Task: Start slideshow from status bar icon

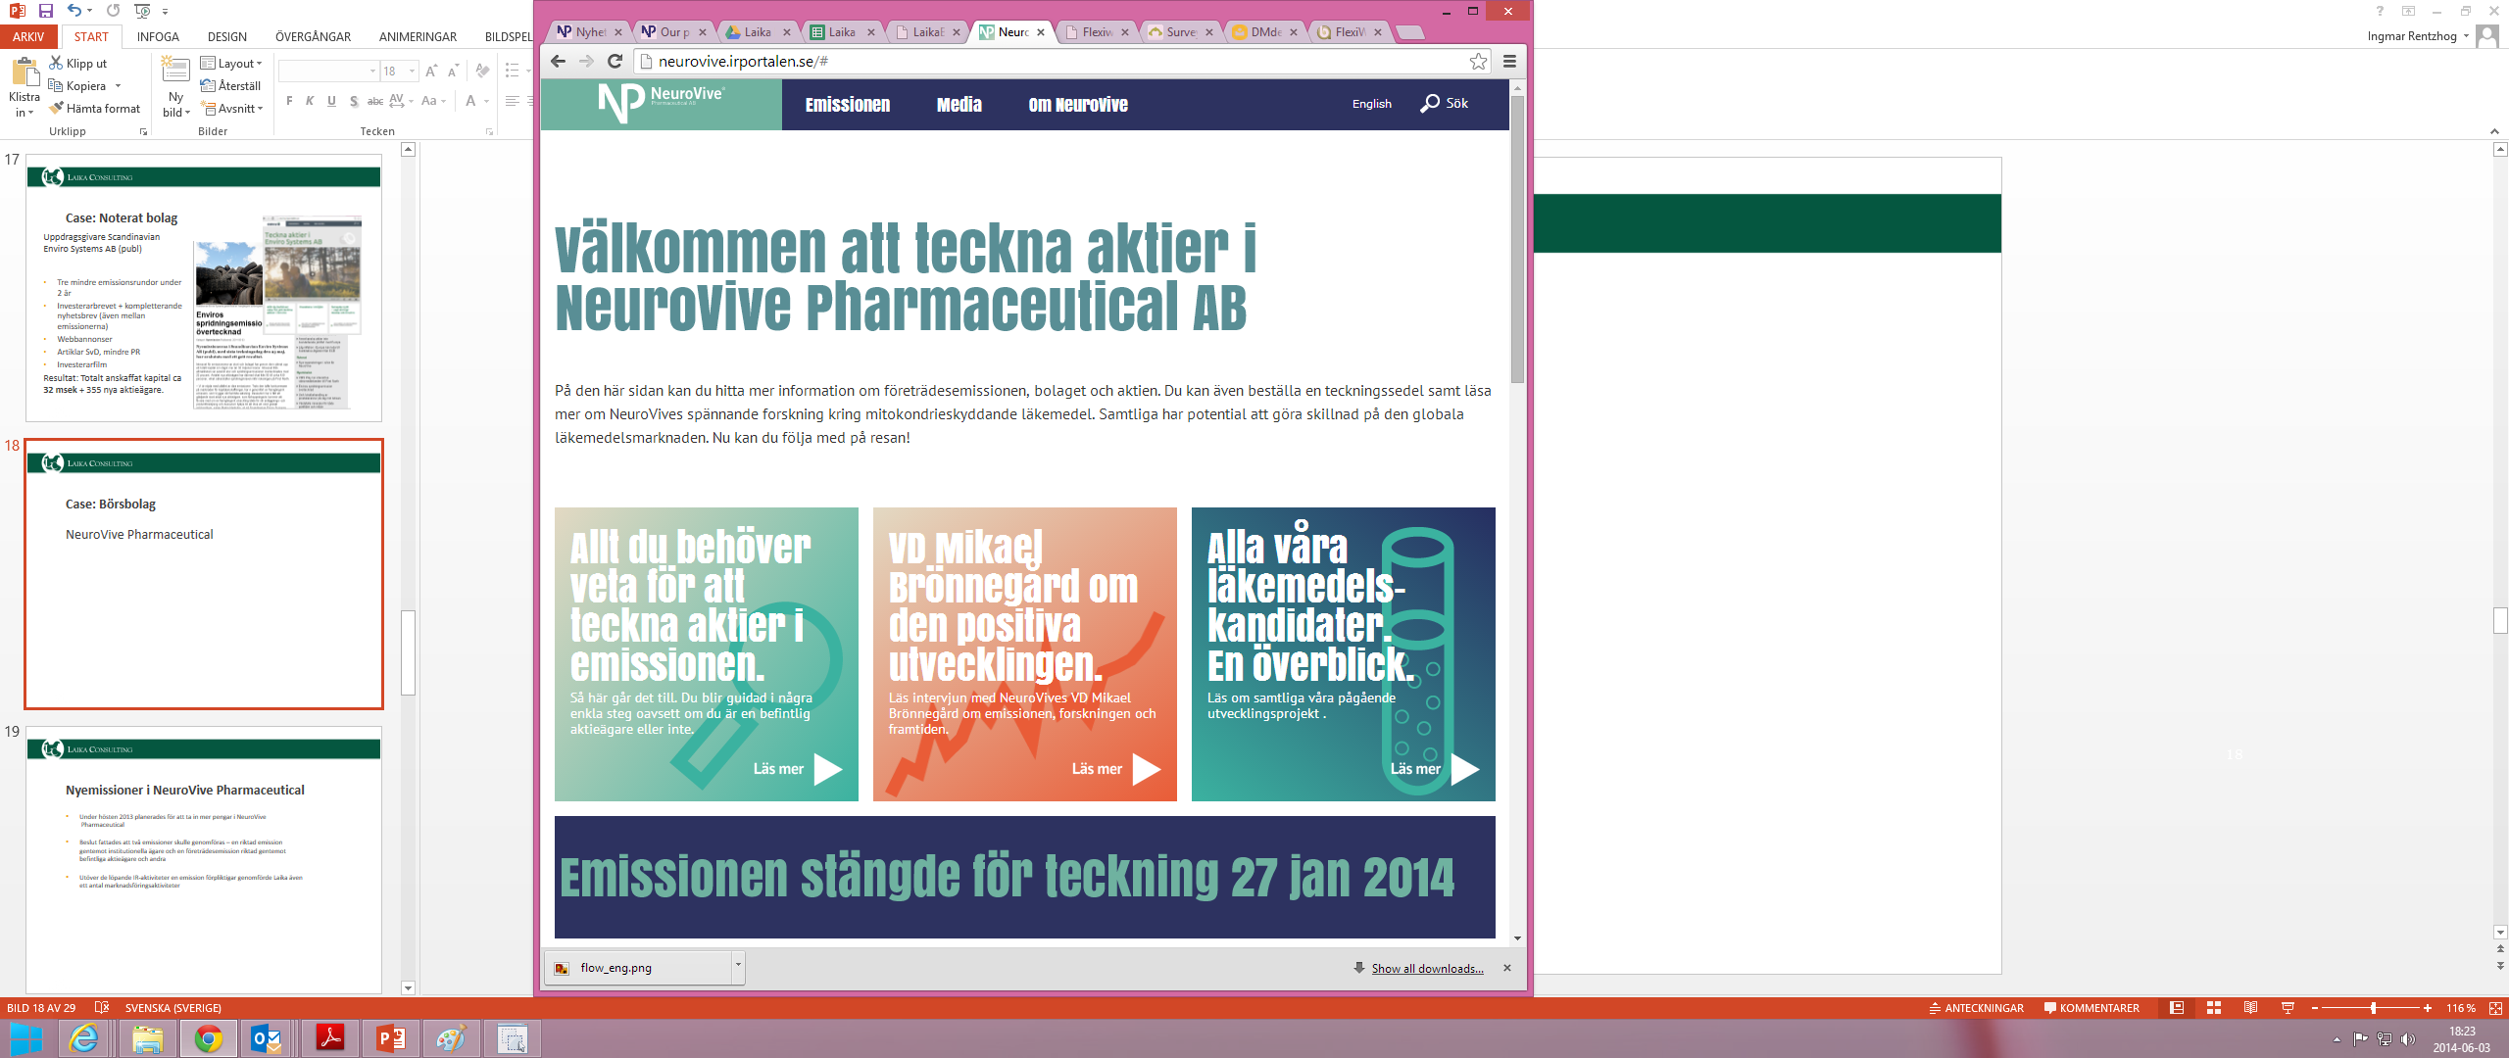Action: coord(2288,1008)
